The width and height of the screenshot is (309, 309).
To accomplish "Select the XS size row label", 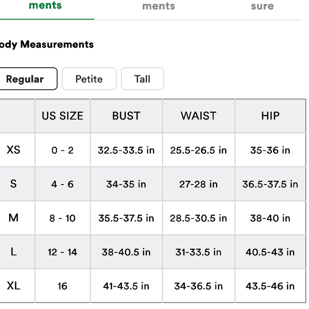I will point(13,150).
